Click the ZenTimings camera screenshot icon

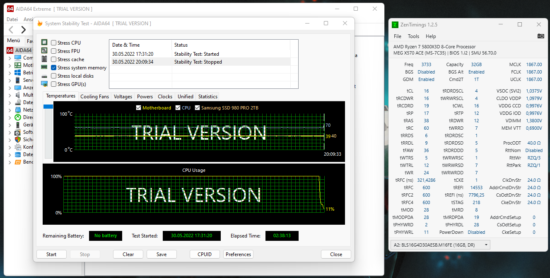(540, 36)
